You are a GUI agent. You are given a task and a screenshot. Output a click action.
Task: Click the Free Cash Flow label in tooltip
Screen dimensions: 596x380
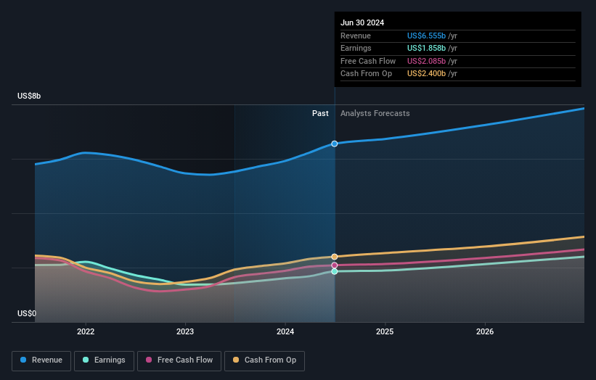pyautogui.click(x=368, y=61)
